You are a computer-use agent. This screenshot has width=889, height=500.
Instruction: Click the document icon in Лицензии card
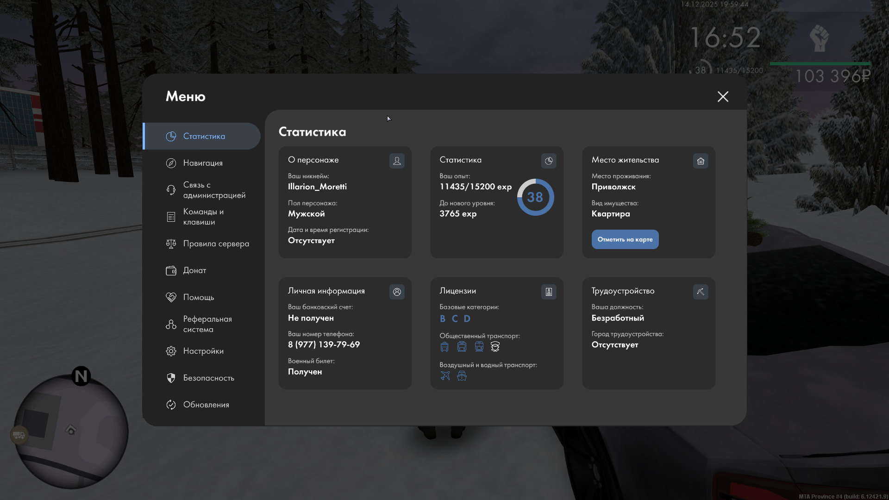point(549,292)
